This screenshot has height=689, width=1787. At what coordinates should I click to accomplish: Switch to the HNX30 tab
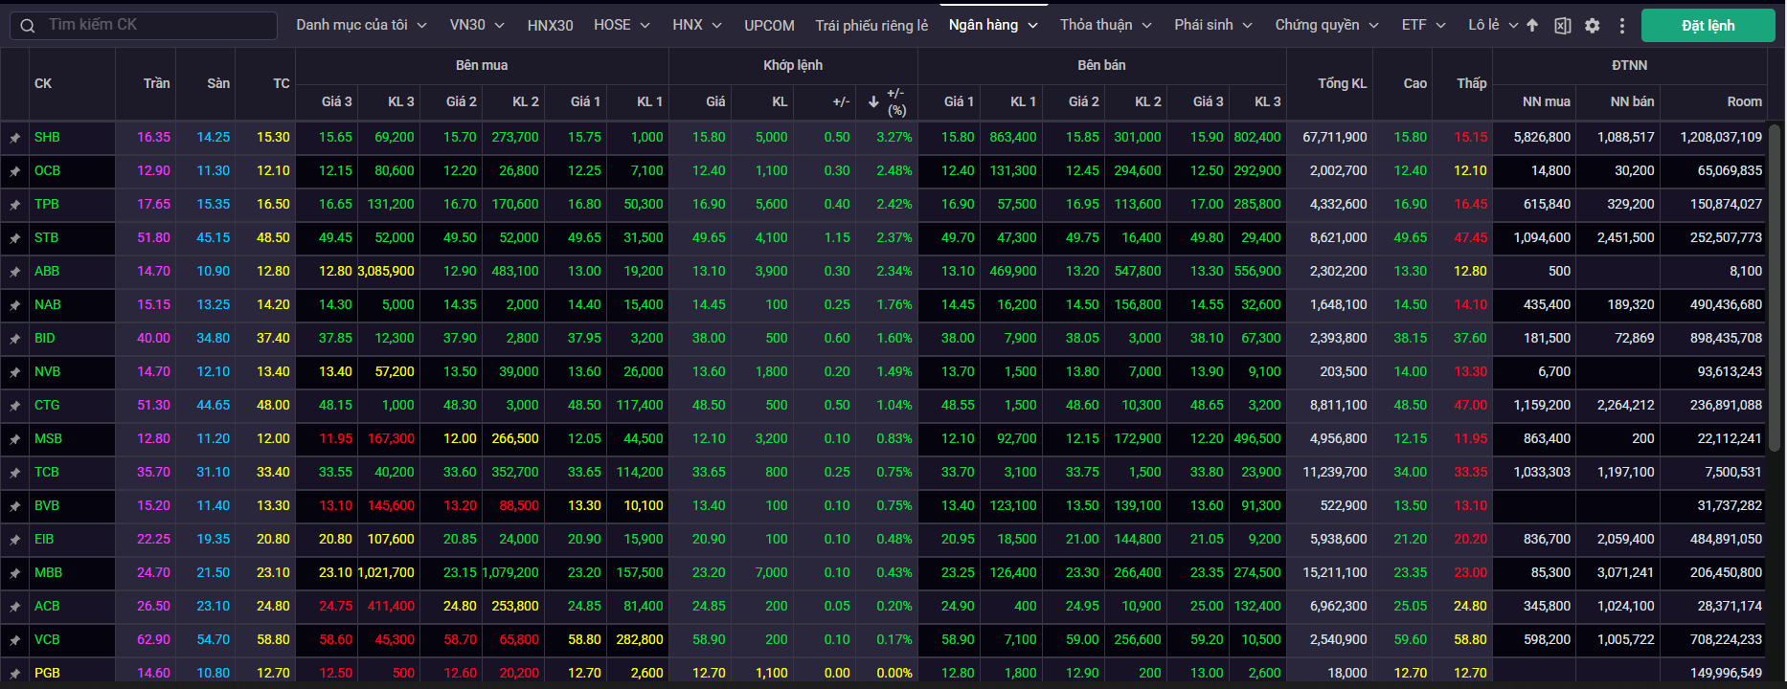click(x=550, y=25)
